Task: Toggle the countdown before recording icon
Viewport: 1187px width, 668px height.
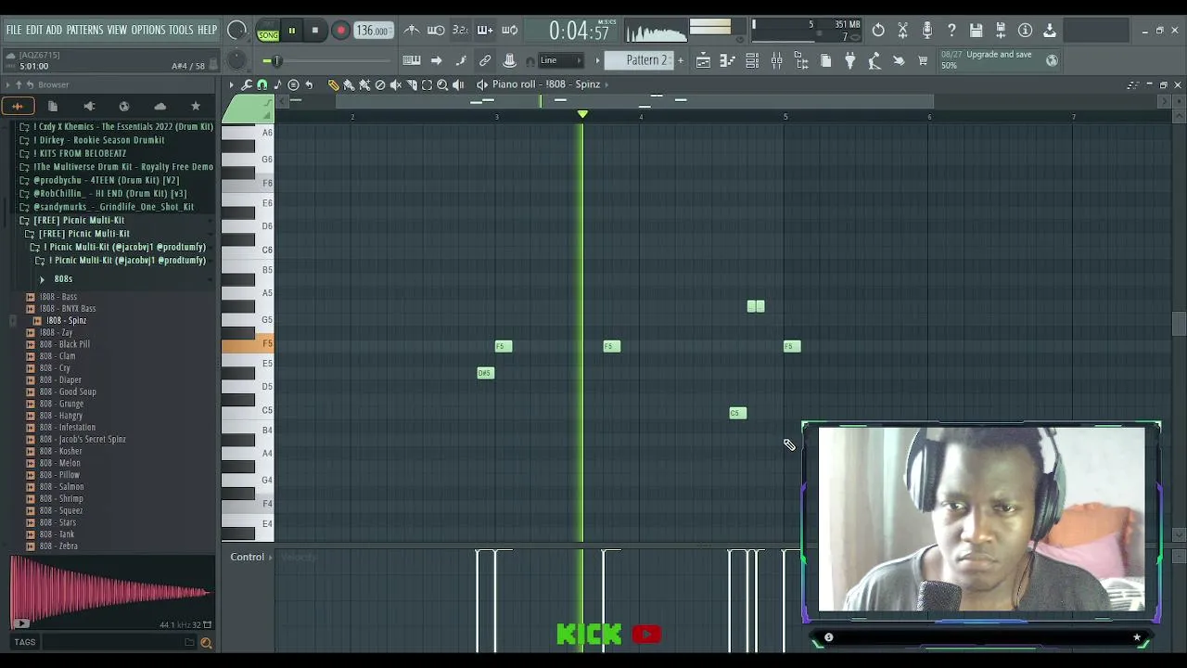Action: pyautogui.click(x=460, y=31)
